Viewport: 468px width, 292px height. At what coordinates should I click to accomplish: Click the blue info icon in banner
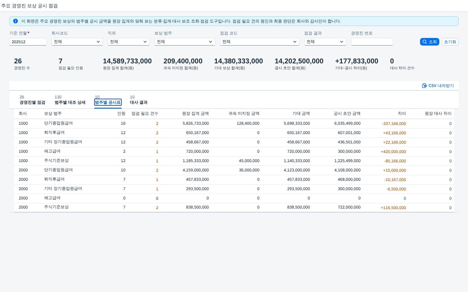click(15, 21)
